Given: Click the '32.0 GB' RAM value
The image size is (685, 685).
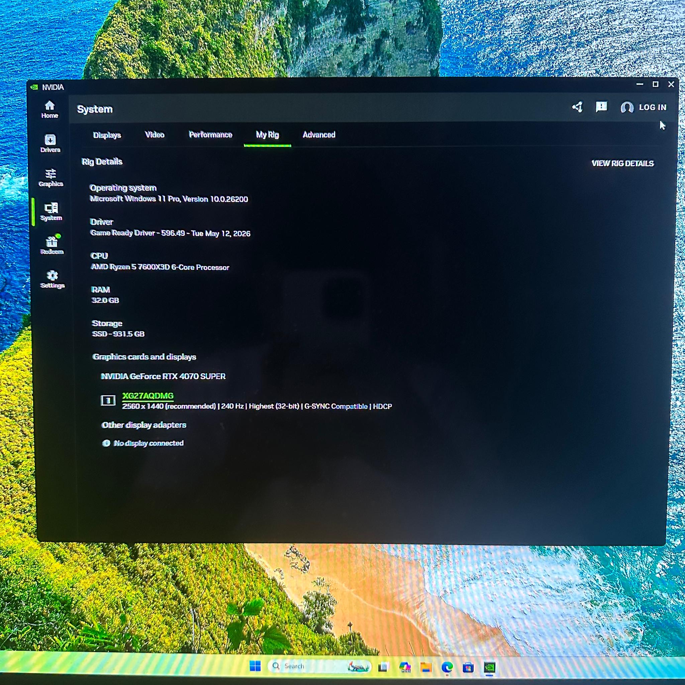Looking at the screenshot, I should [105, 300].
